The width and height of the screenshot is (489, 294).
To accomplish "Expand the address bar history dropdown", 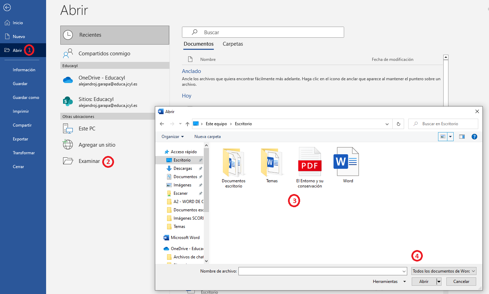I will [x=387, y=124].
